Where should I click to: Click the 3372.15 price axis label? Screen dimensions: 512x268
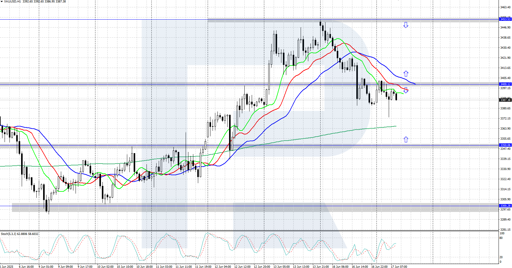505,119
